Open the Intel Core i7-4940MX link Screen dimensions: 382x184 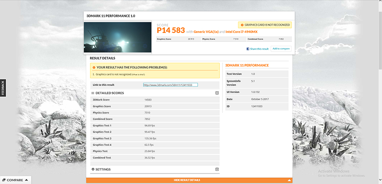[x=242, y=32]
